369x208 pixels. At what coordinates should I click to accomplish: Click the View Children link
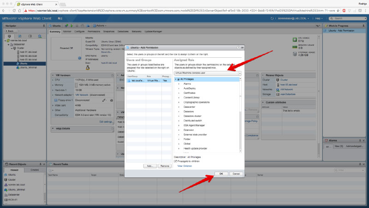(x=184, y=165)
